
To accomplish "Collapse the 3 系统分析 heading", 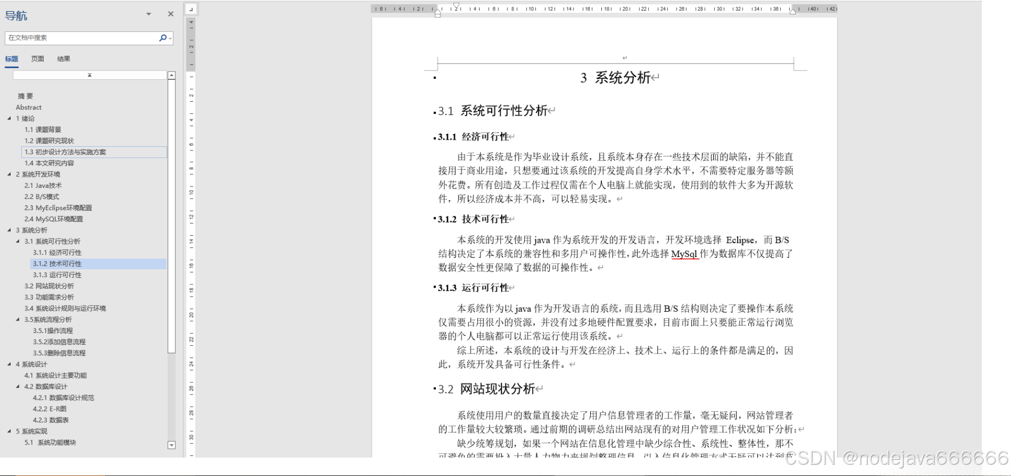I will pyautogui.click(x=9, y=230).
